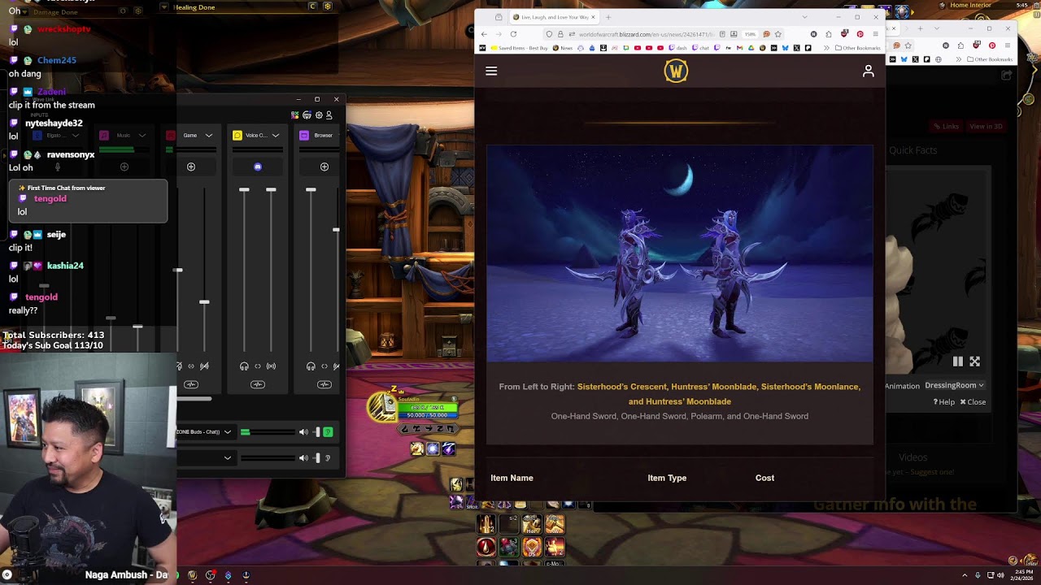Viewport: 1041px width, 585px height.
Task: Mute the ZONE Buds output speaker icon
Action: pos(303,432)
